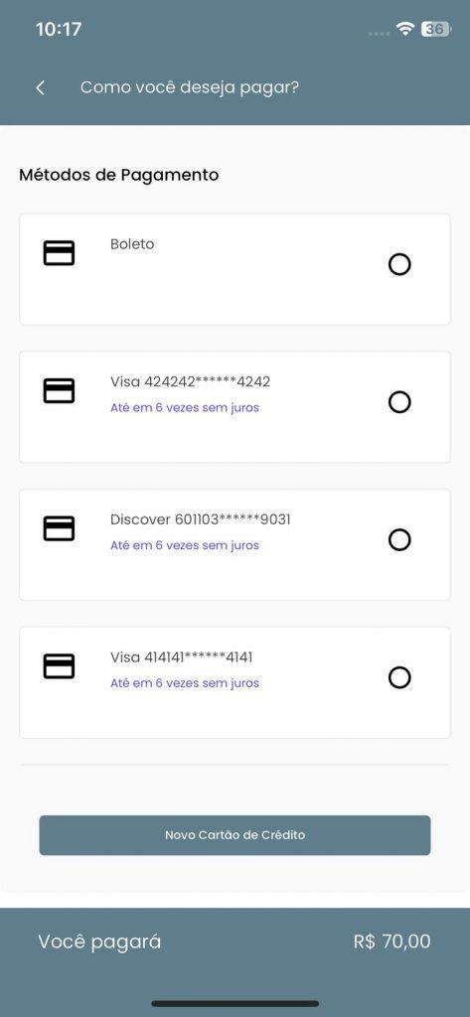The image size is (470, 1017).
Task: Tap the Boleto payment label
Action: (x=132, y=244)
